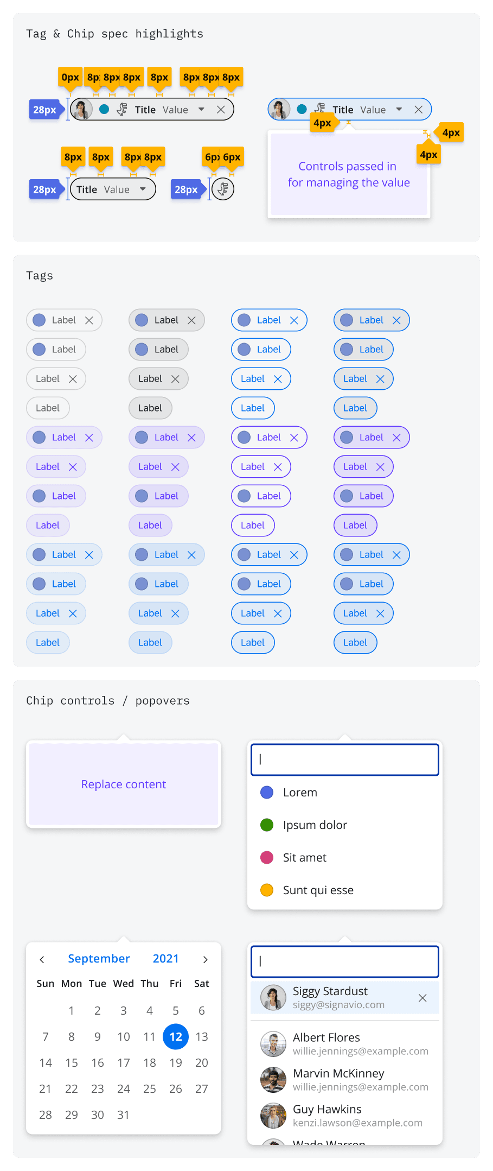Click the standalone dinosaur icon chip
This screenshot has height=1171, width=493.
[x=223, y=189]
